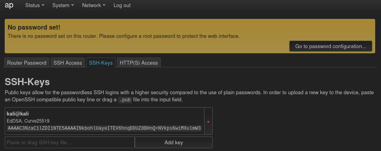
Task: Select the kali@kali key entry name
Action: pyautogui.click(x=18, y=114)
